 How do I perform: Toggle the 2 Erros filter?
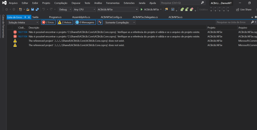pos(48,22)
